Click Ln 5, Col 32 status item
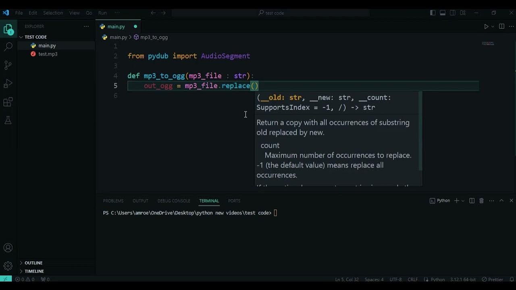 [347, 279]
